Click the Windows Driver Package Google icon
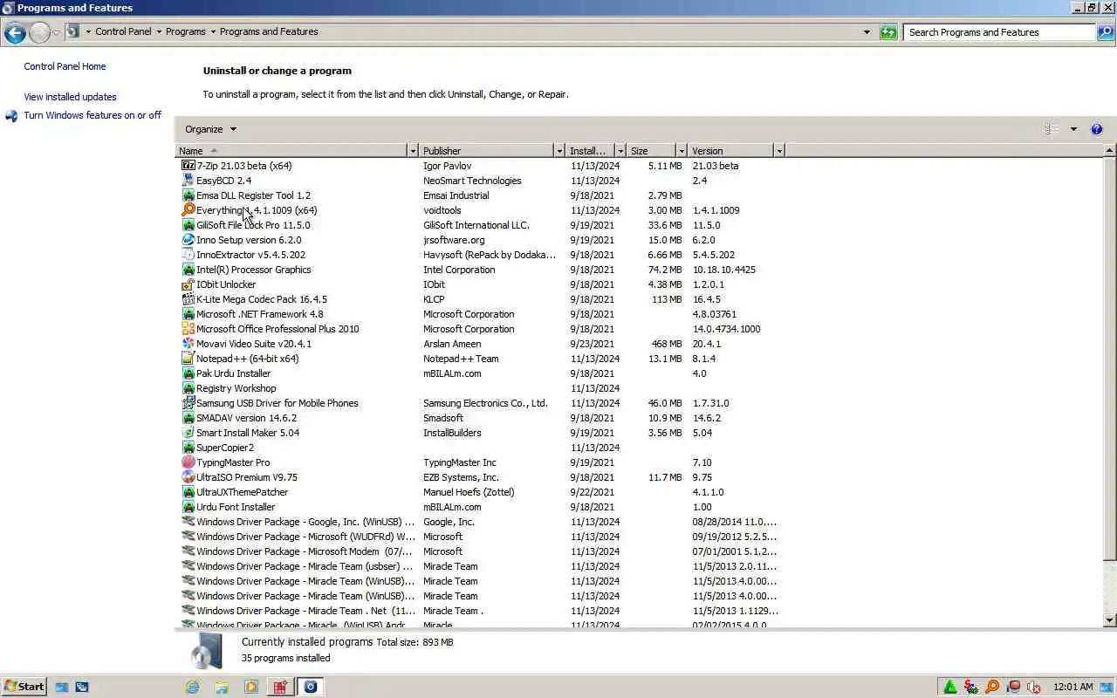1117x698 pixels. (x=188, y=522)
